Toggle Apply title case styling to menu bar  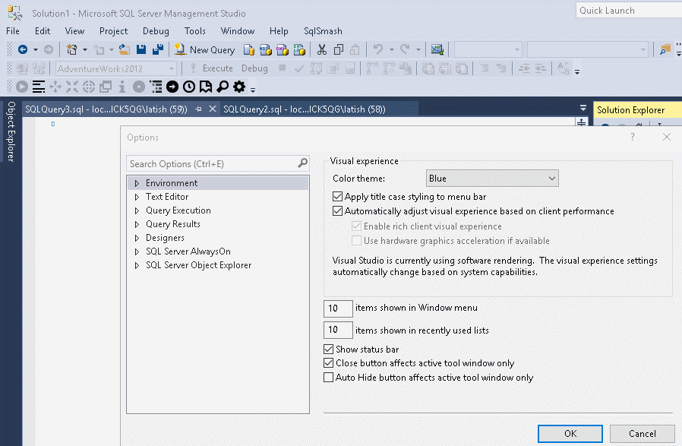337,197
